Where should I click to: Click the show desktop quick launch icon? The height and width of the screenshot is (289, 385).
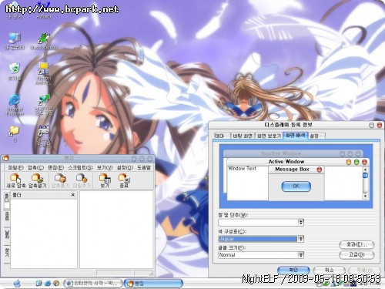(x=38, y=284)
